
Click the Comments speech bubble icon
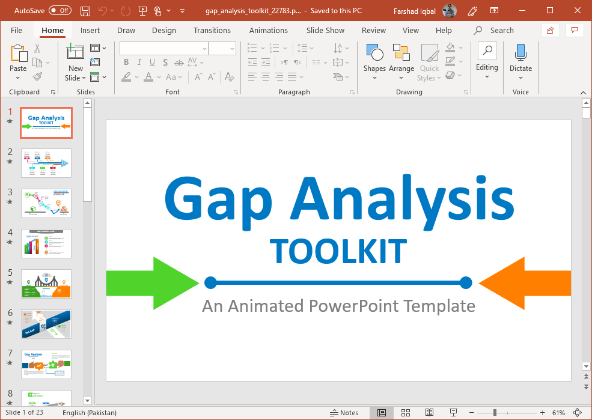pyautogui.click(x=575, y=30)
